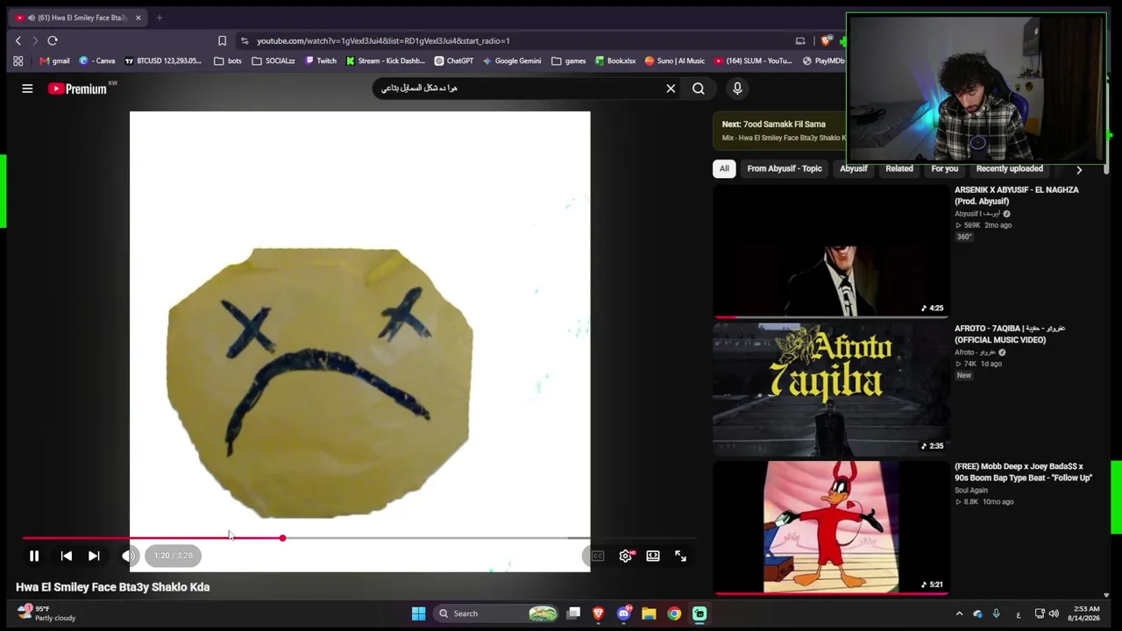Select the From Abyusif - Topic chip
1122x631 pixels.
[x=785, y=168]
